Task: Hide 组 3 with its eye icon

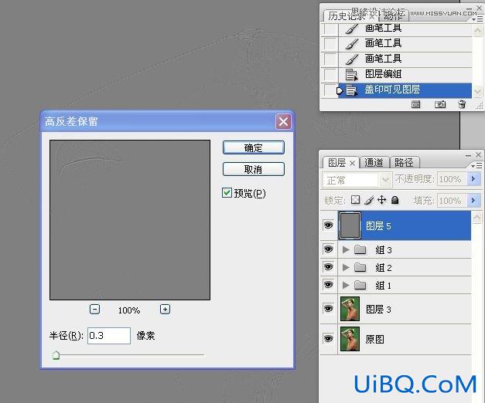Action: coord(328,249)
